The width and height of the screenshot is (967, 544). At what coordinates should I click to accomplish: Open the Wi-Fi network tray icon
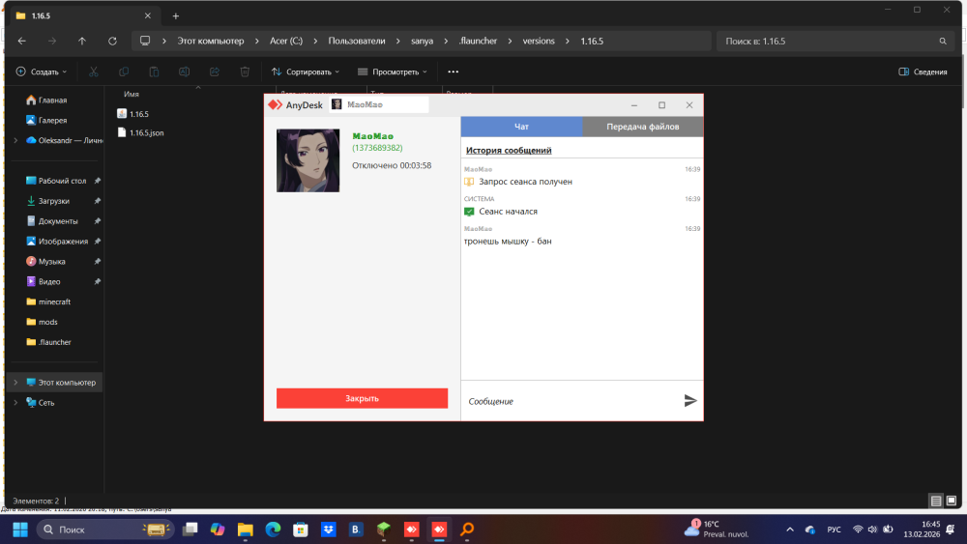click(858, 530)
